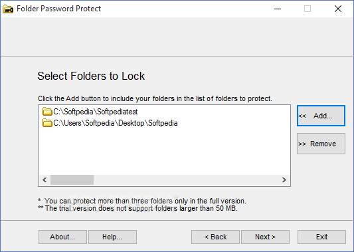The width and height of the screenshot is (354, 252).
Task: Click the list's right scroll arrow
Action: [284, 180]
